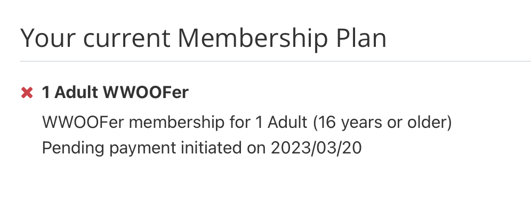The image size is (531, 211).
Task: Click the word "Pending" in the status line
Action: [73, 148]
